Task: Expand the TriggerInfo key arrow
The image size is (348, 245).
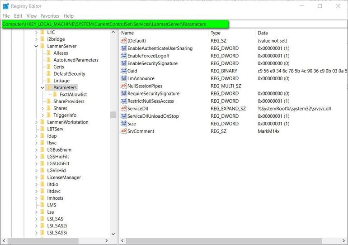Action: tap(42, 115)
